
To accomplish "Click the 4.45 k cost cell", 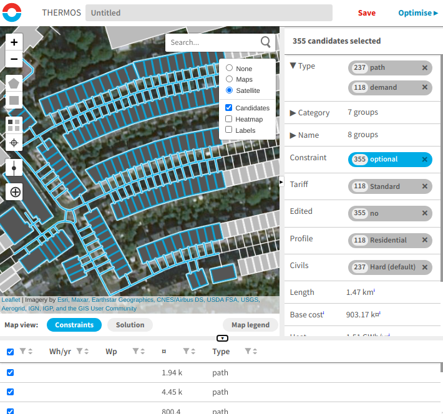I will point(172,392).
